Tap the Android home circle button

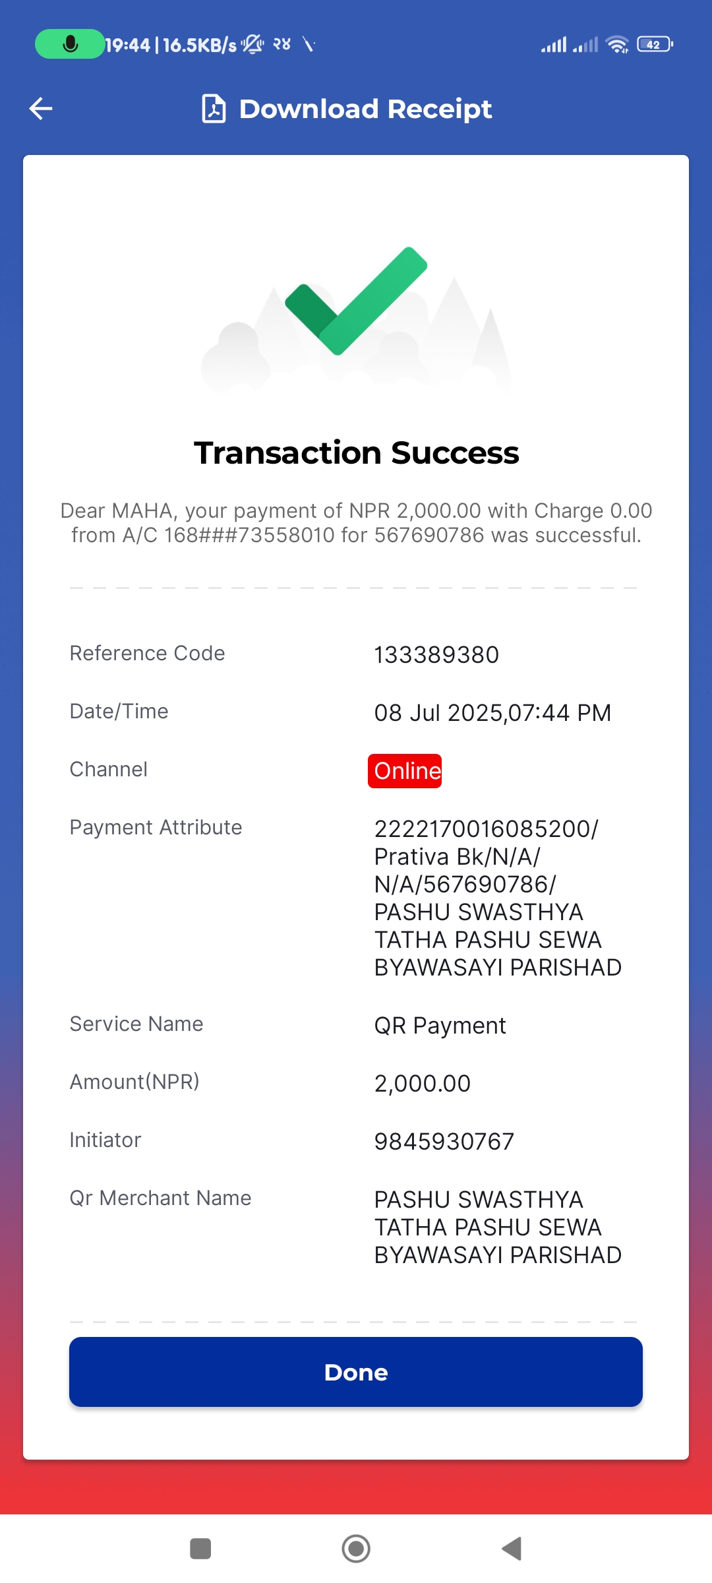click(356, 1549)
